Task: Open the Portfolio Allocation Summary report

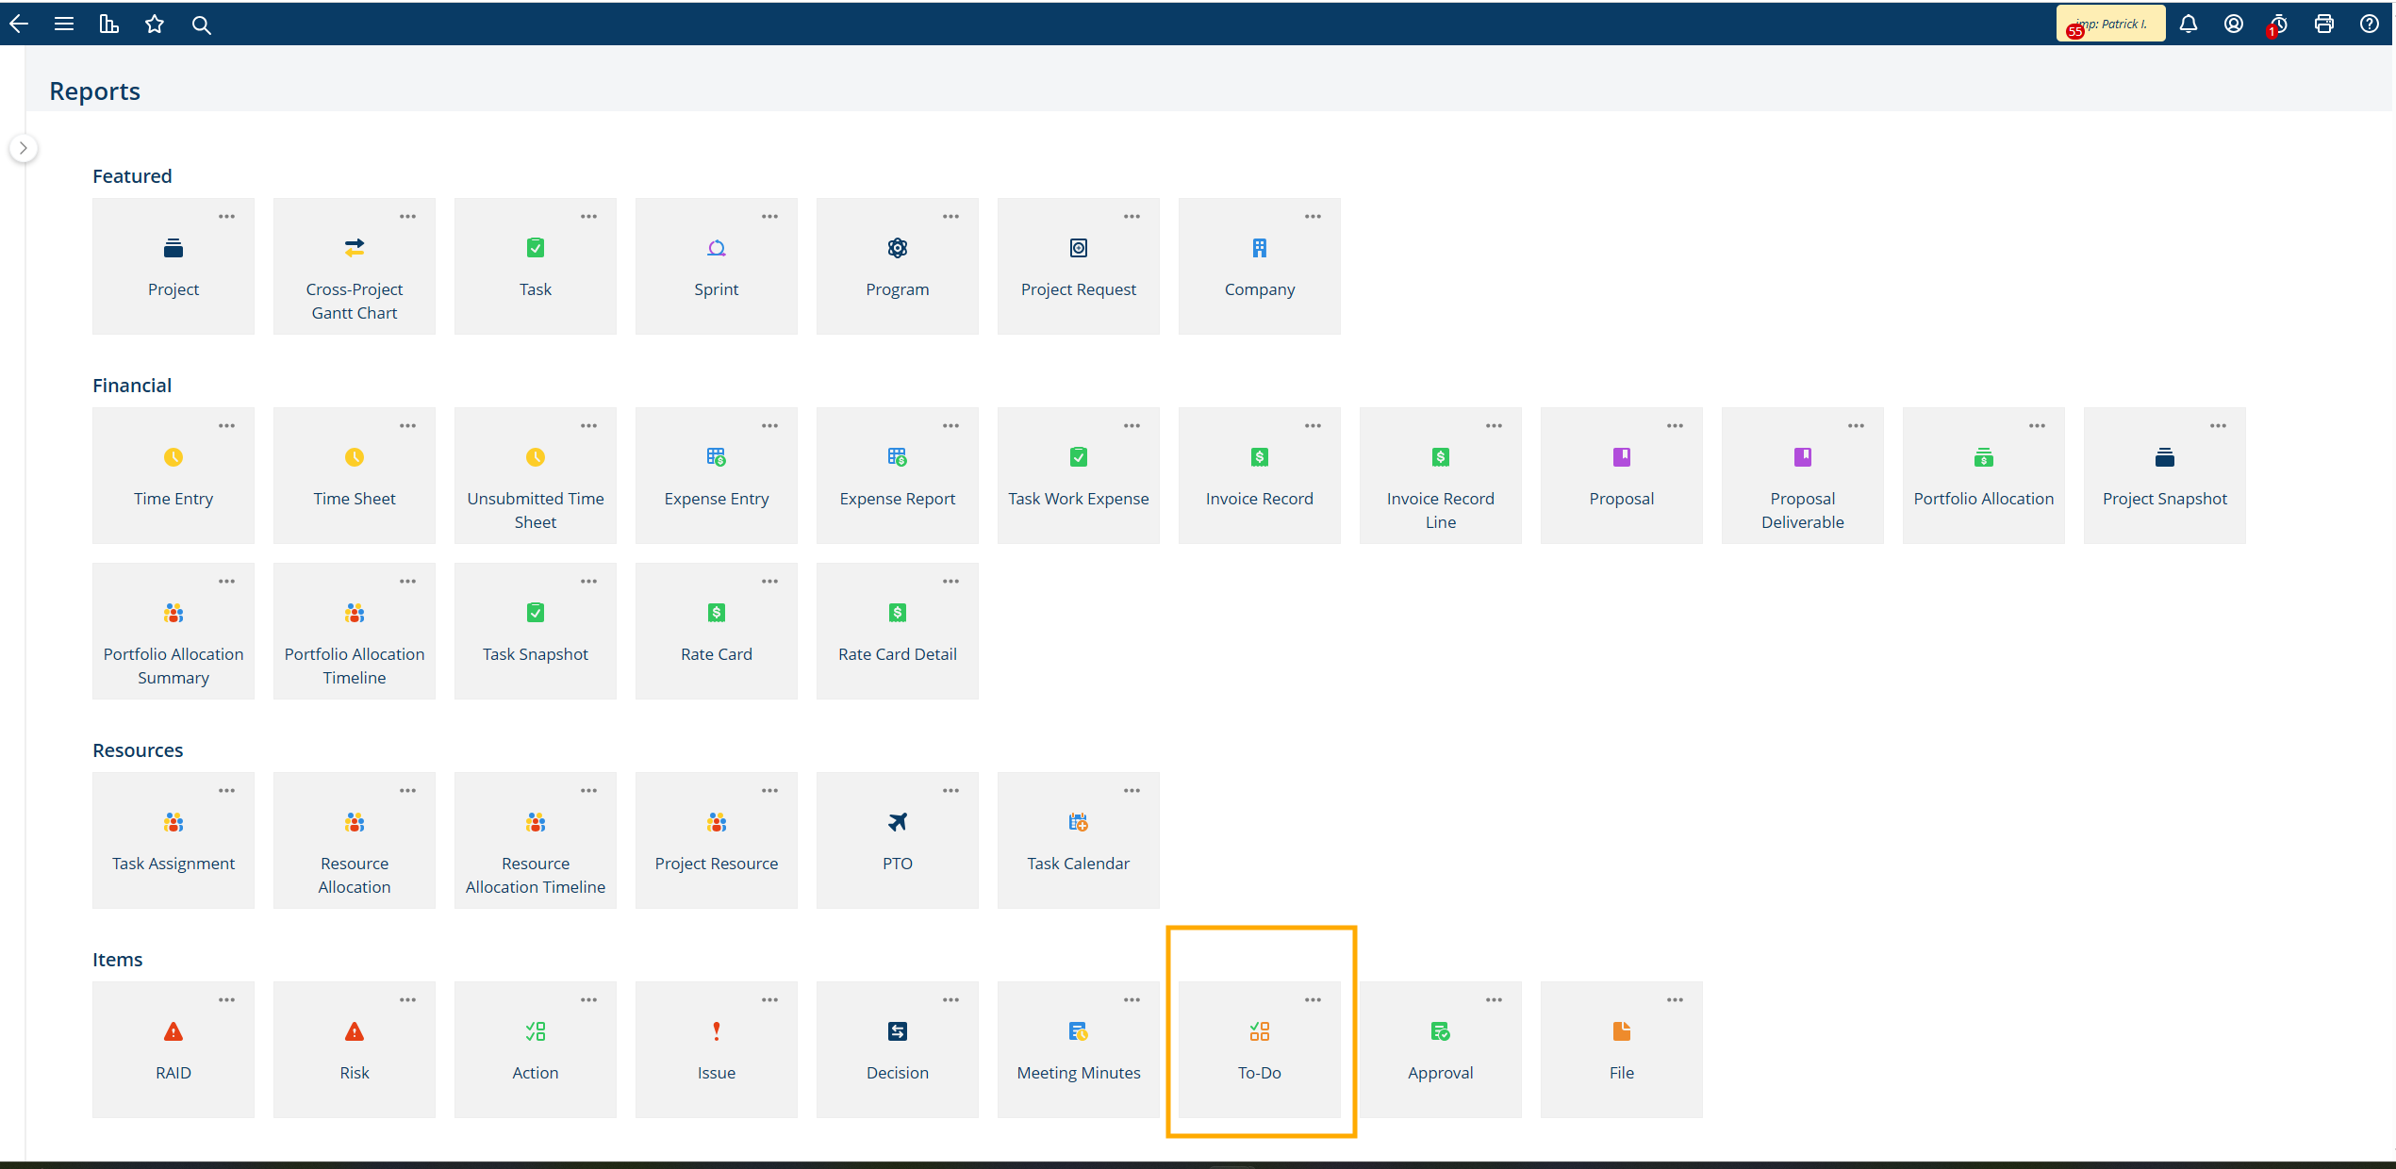Action: tap(174, 631)
